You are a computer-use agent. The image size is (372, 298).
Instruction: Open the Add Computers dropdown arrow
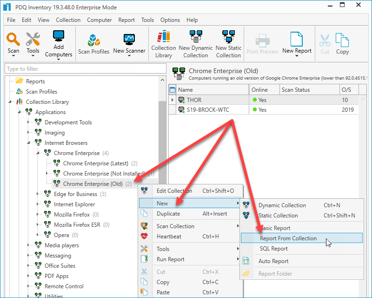point(59,59)
